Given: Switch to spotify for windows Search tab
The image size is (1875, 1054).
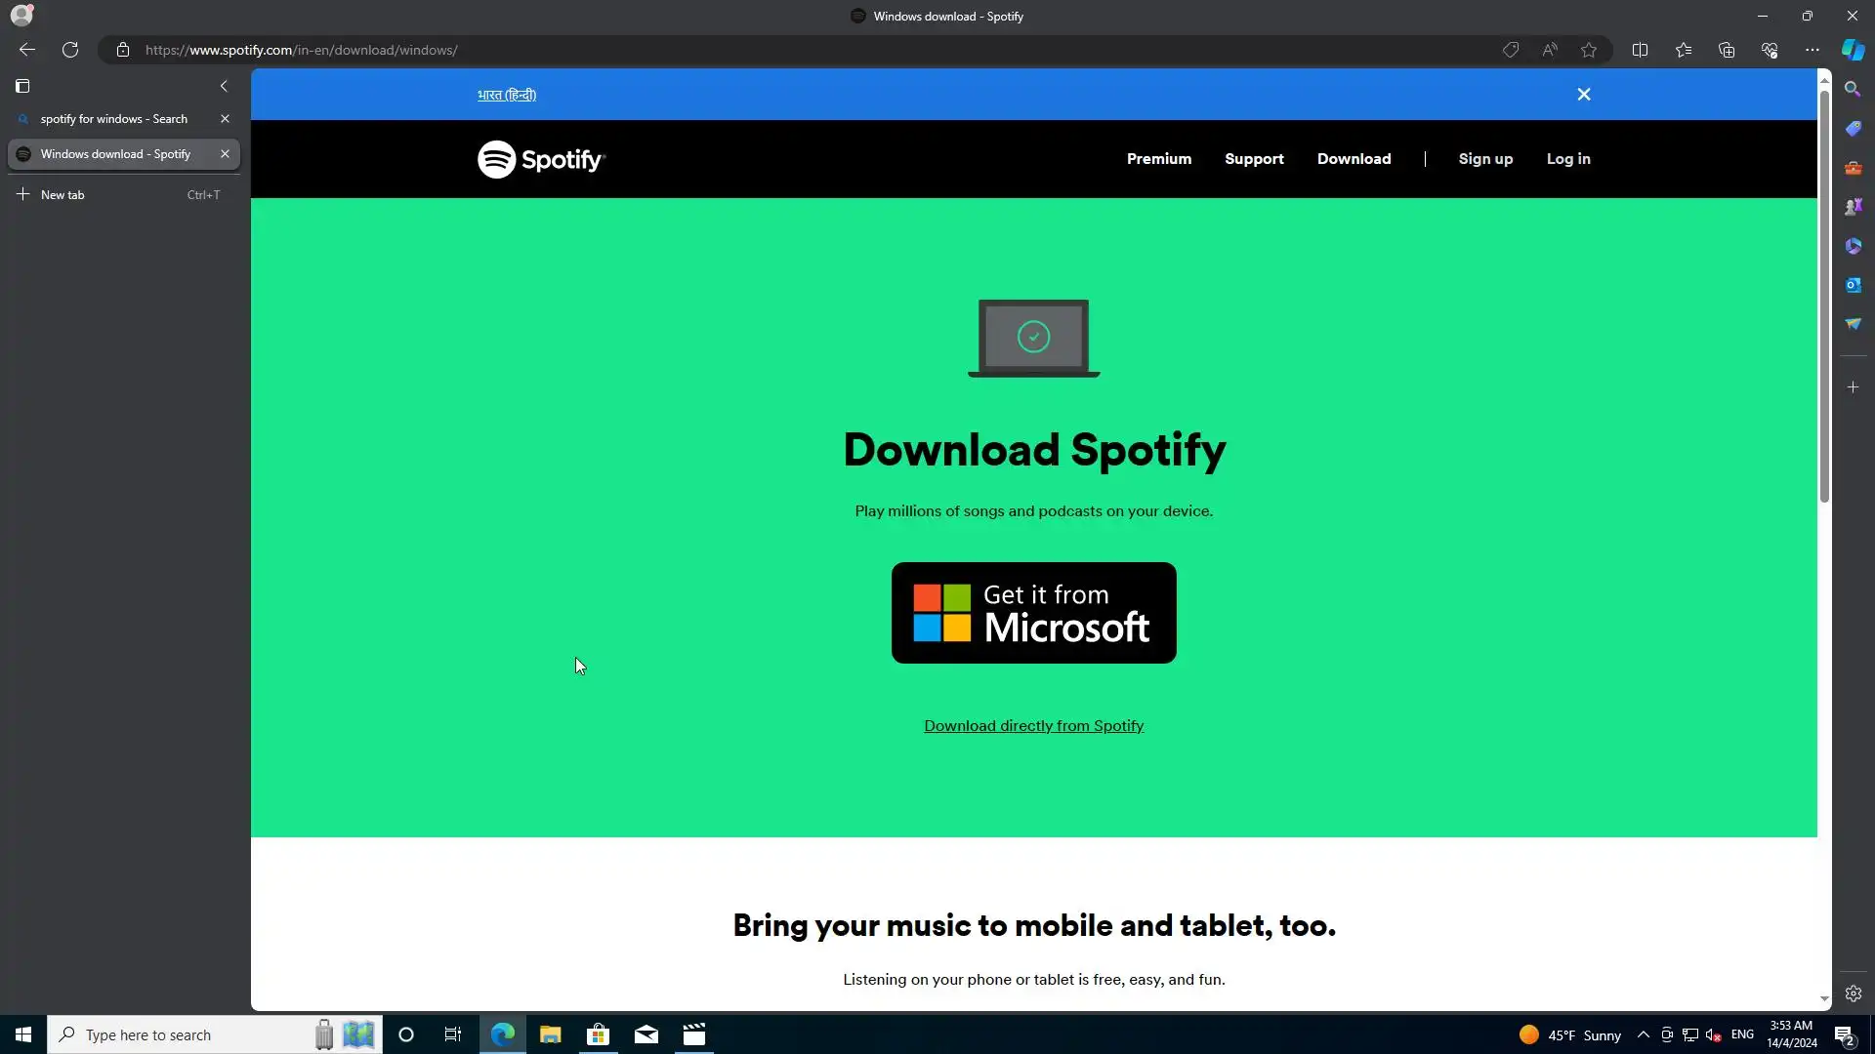Looking at the screenshot, I should click(x=113, y=119).
